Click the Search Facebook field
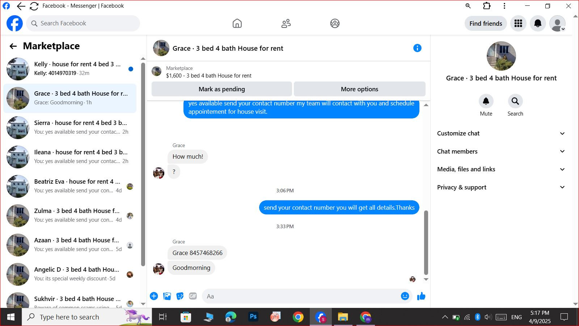 (83, 24)
